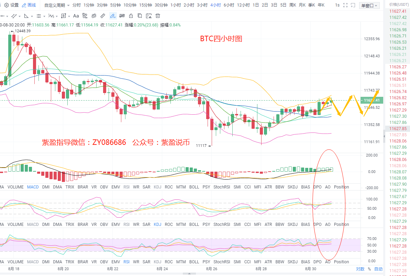Viewport: 410px width, 276px height.
Task: Toggle the 对数 logarithmic scale
Action: (360, 269)
